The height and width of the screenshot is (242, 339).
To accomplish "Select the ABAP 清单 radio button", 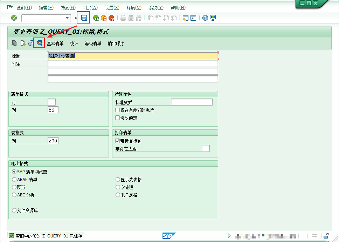I will click(14, 180).
